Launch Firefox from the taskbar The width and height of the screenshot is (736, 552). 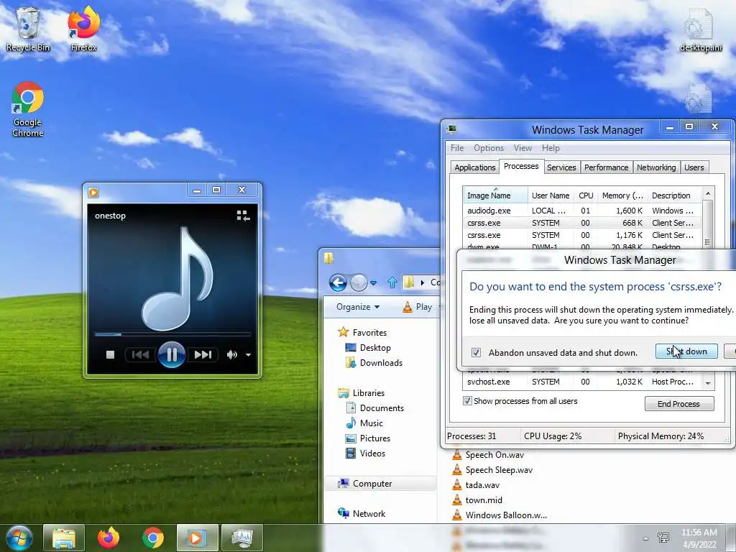click(109, 538)
